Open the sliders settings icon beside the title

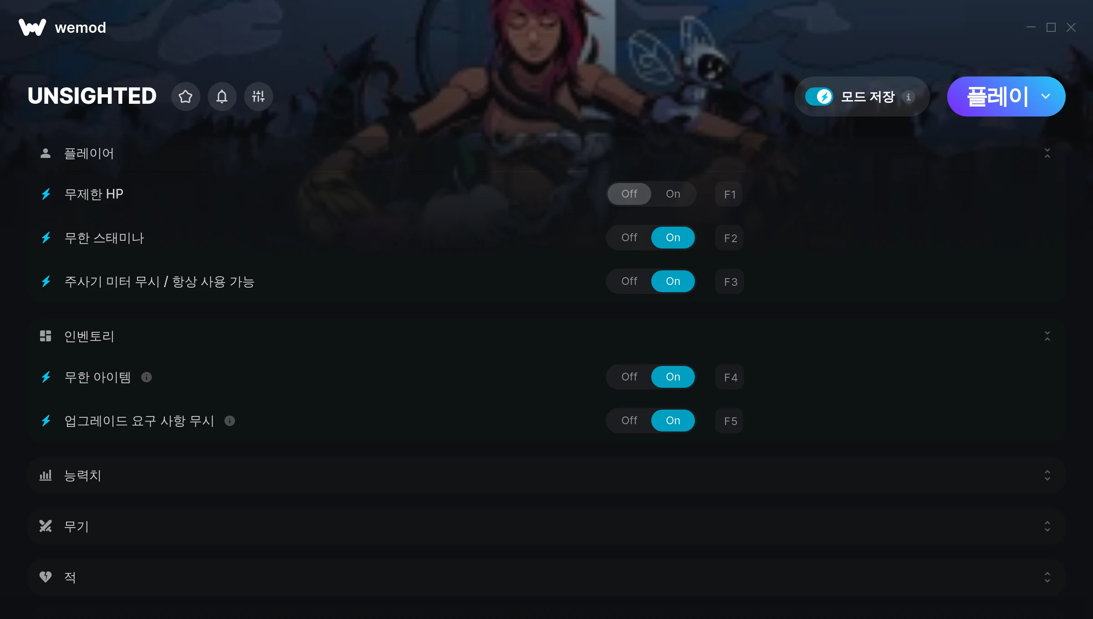[258, 96]
